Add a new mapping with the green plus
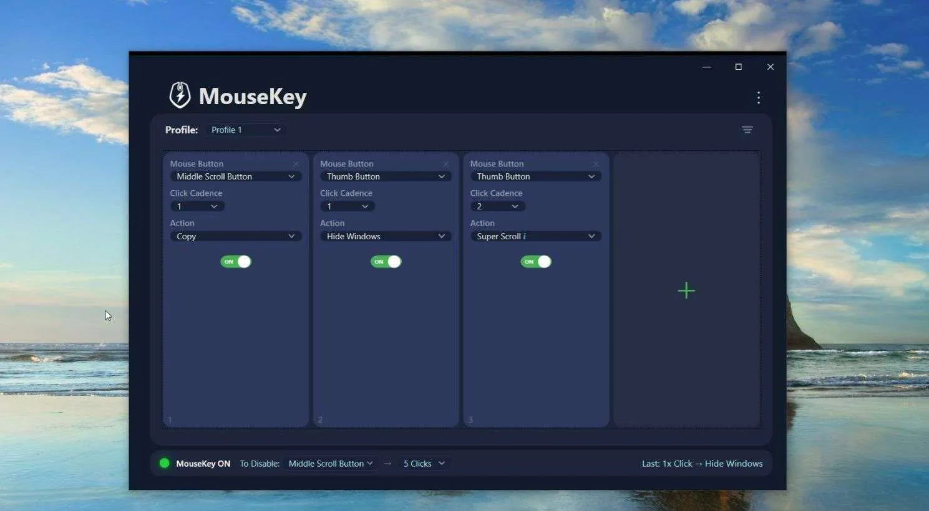929x511 pixels. click(686, 290)
